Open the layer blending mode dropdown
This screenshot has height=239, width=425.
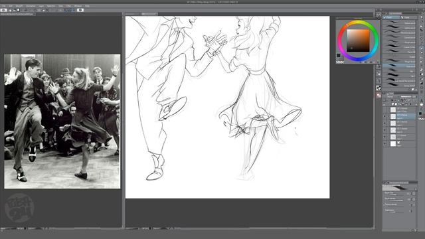click(390, 97)
